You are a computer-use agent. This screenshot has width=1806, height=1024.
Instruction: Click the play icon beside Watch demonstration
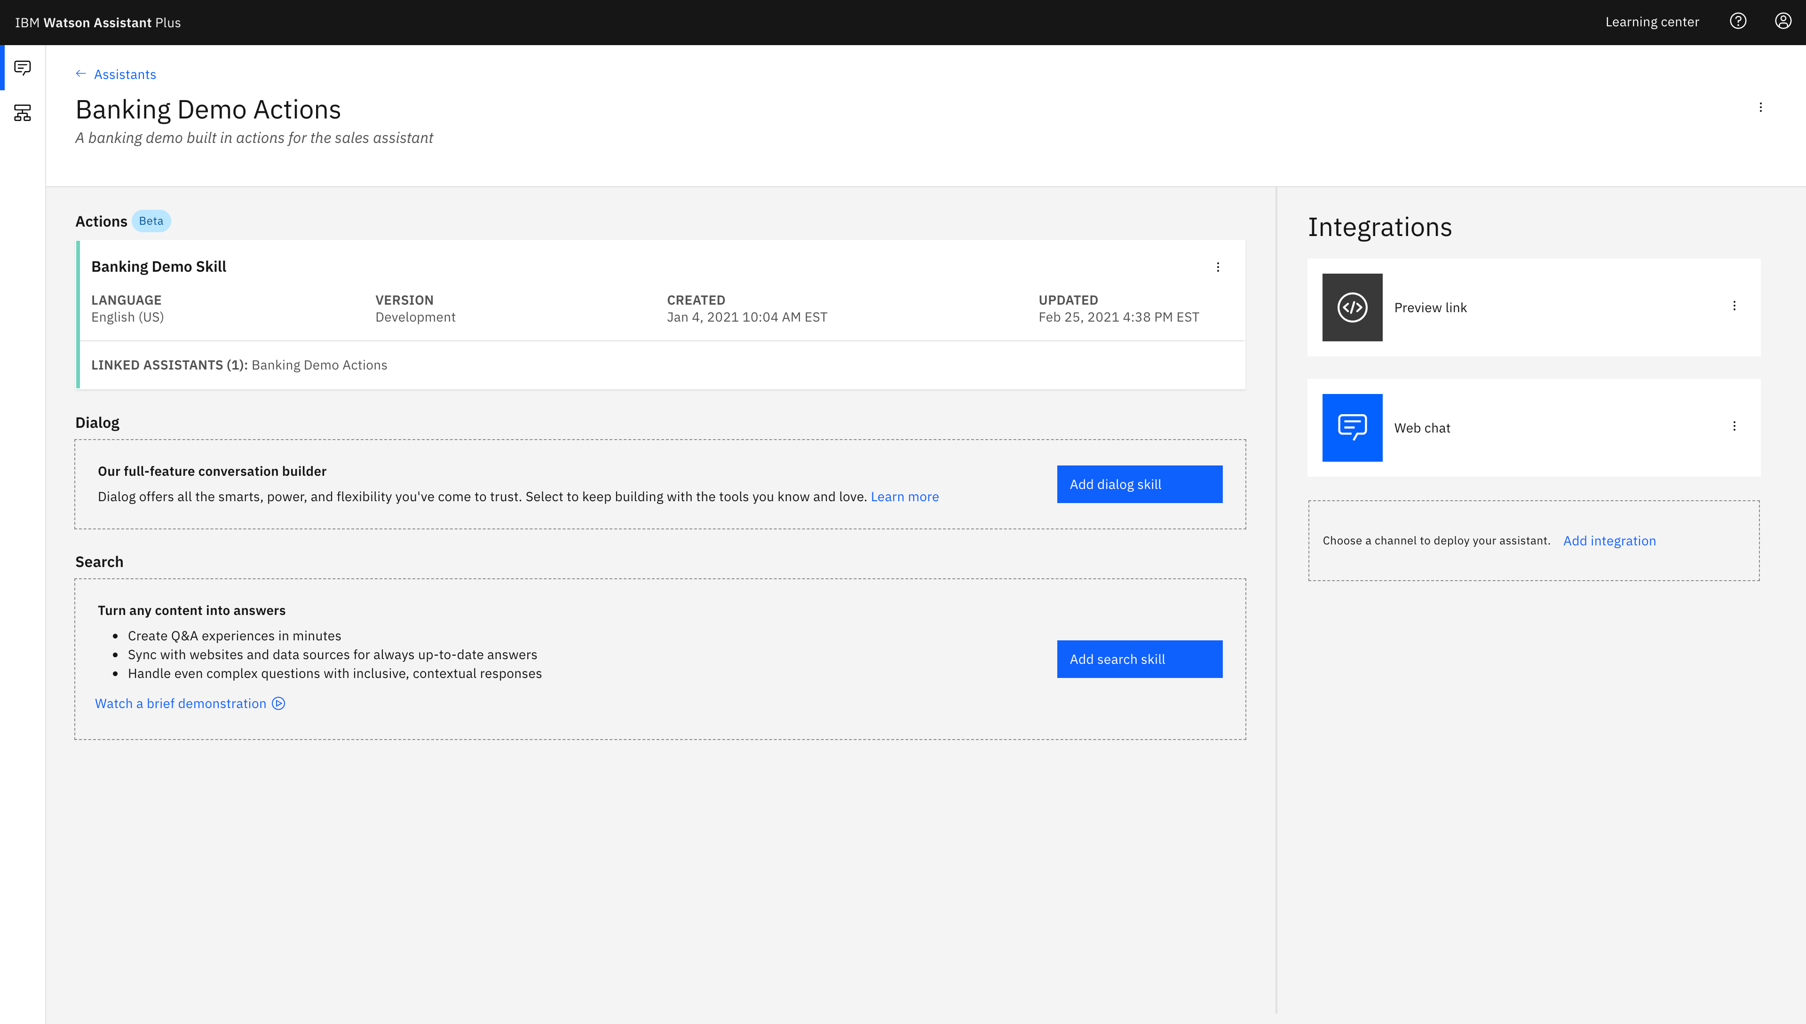[278, 703]
